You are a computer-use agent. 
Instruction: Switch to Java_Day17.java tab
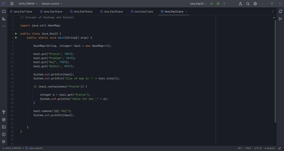21,11
